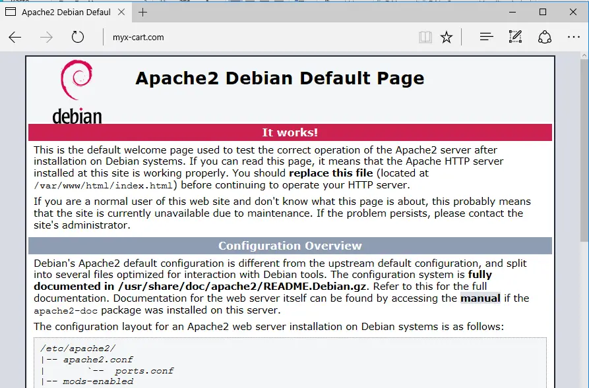589x388 pixels.
Task: Maximize the browser window
Action: (543, 12)
